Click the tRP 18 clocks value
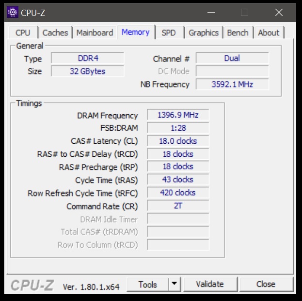Image resolution: width=302 pixels, height=301 pixels. pyautogui.click(x=178, y=166)
